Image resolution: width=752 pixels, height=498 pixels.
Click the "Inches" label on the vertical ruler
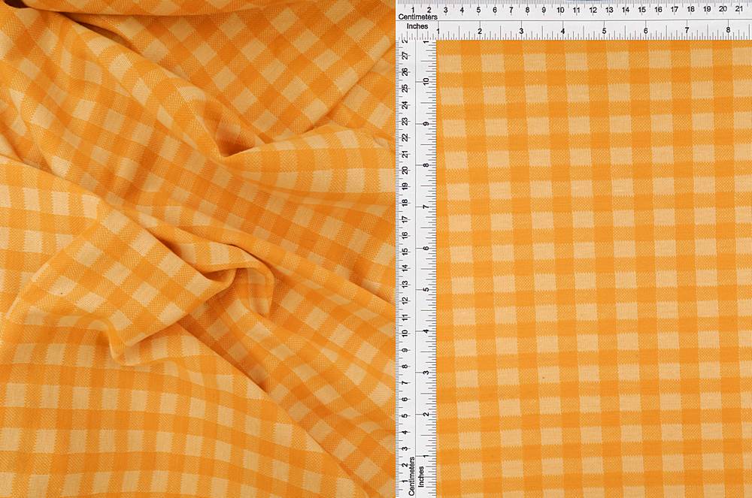pos(421,476)
